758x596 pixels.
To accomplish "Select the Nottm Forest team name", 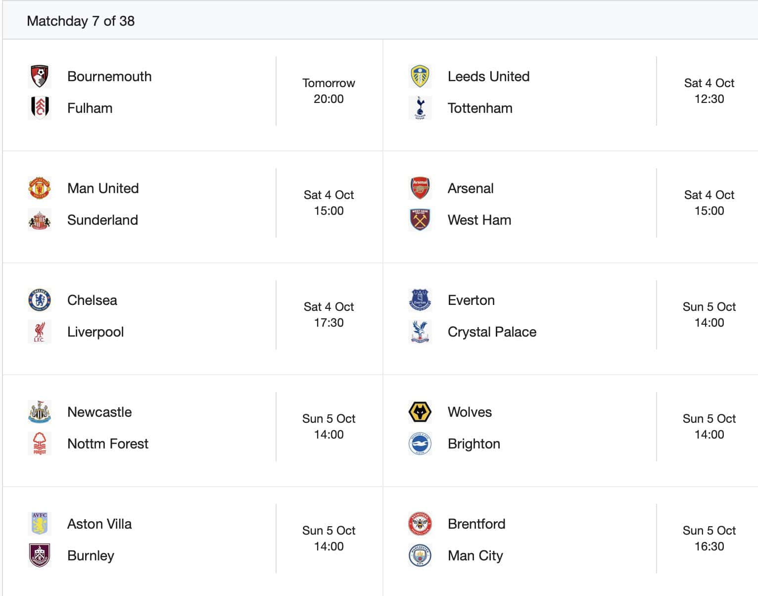I will (107, 444).
